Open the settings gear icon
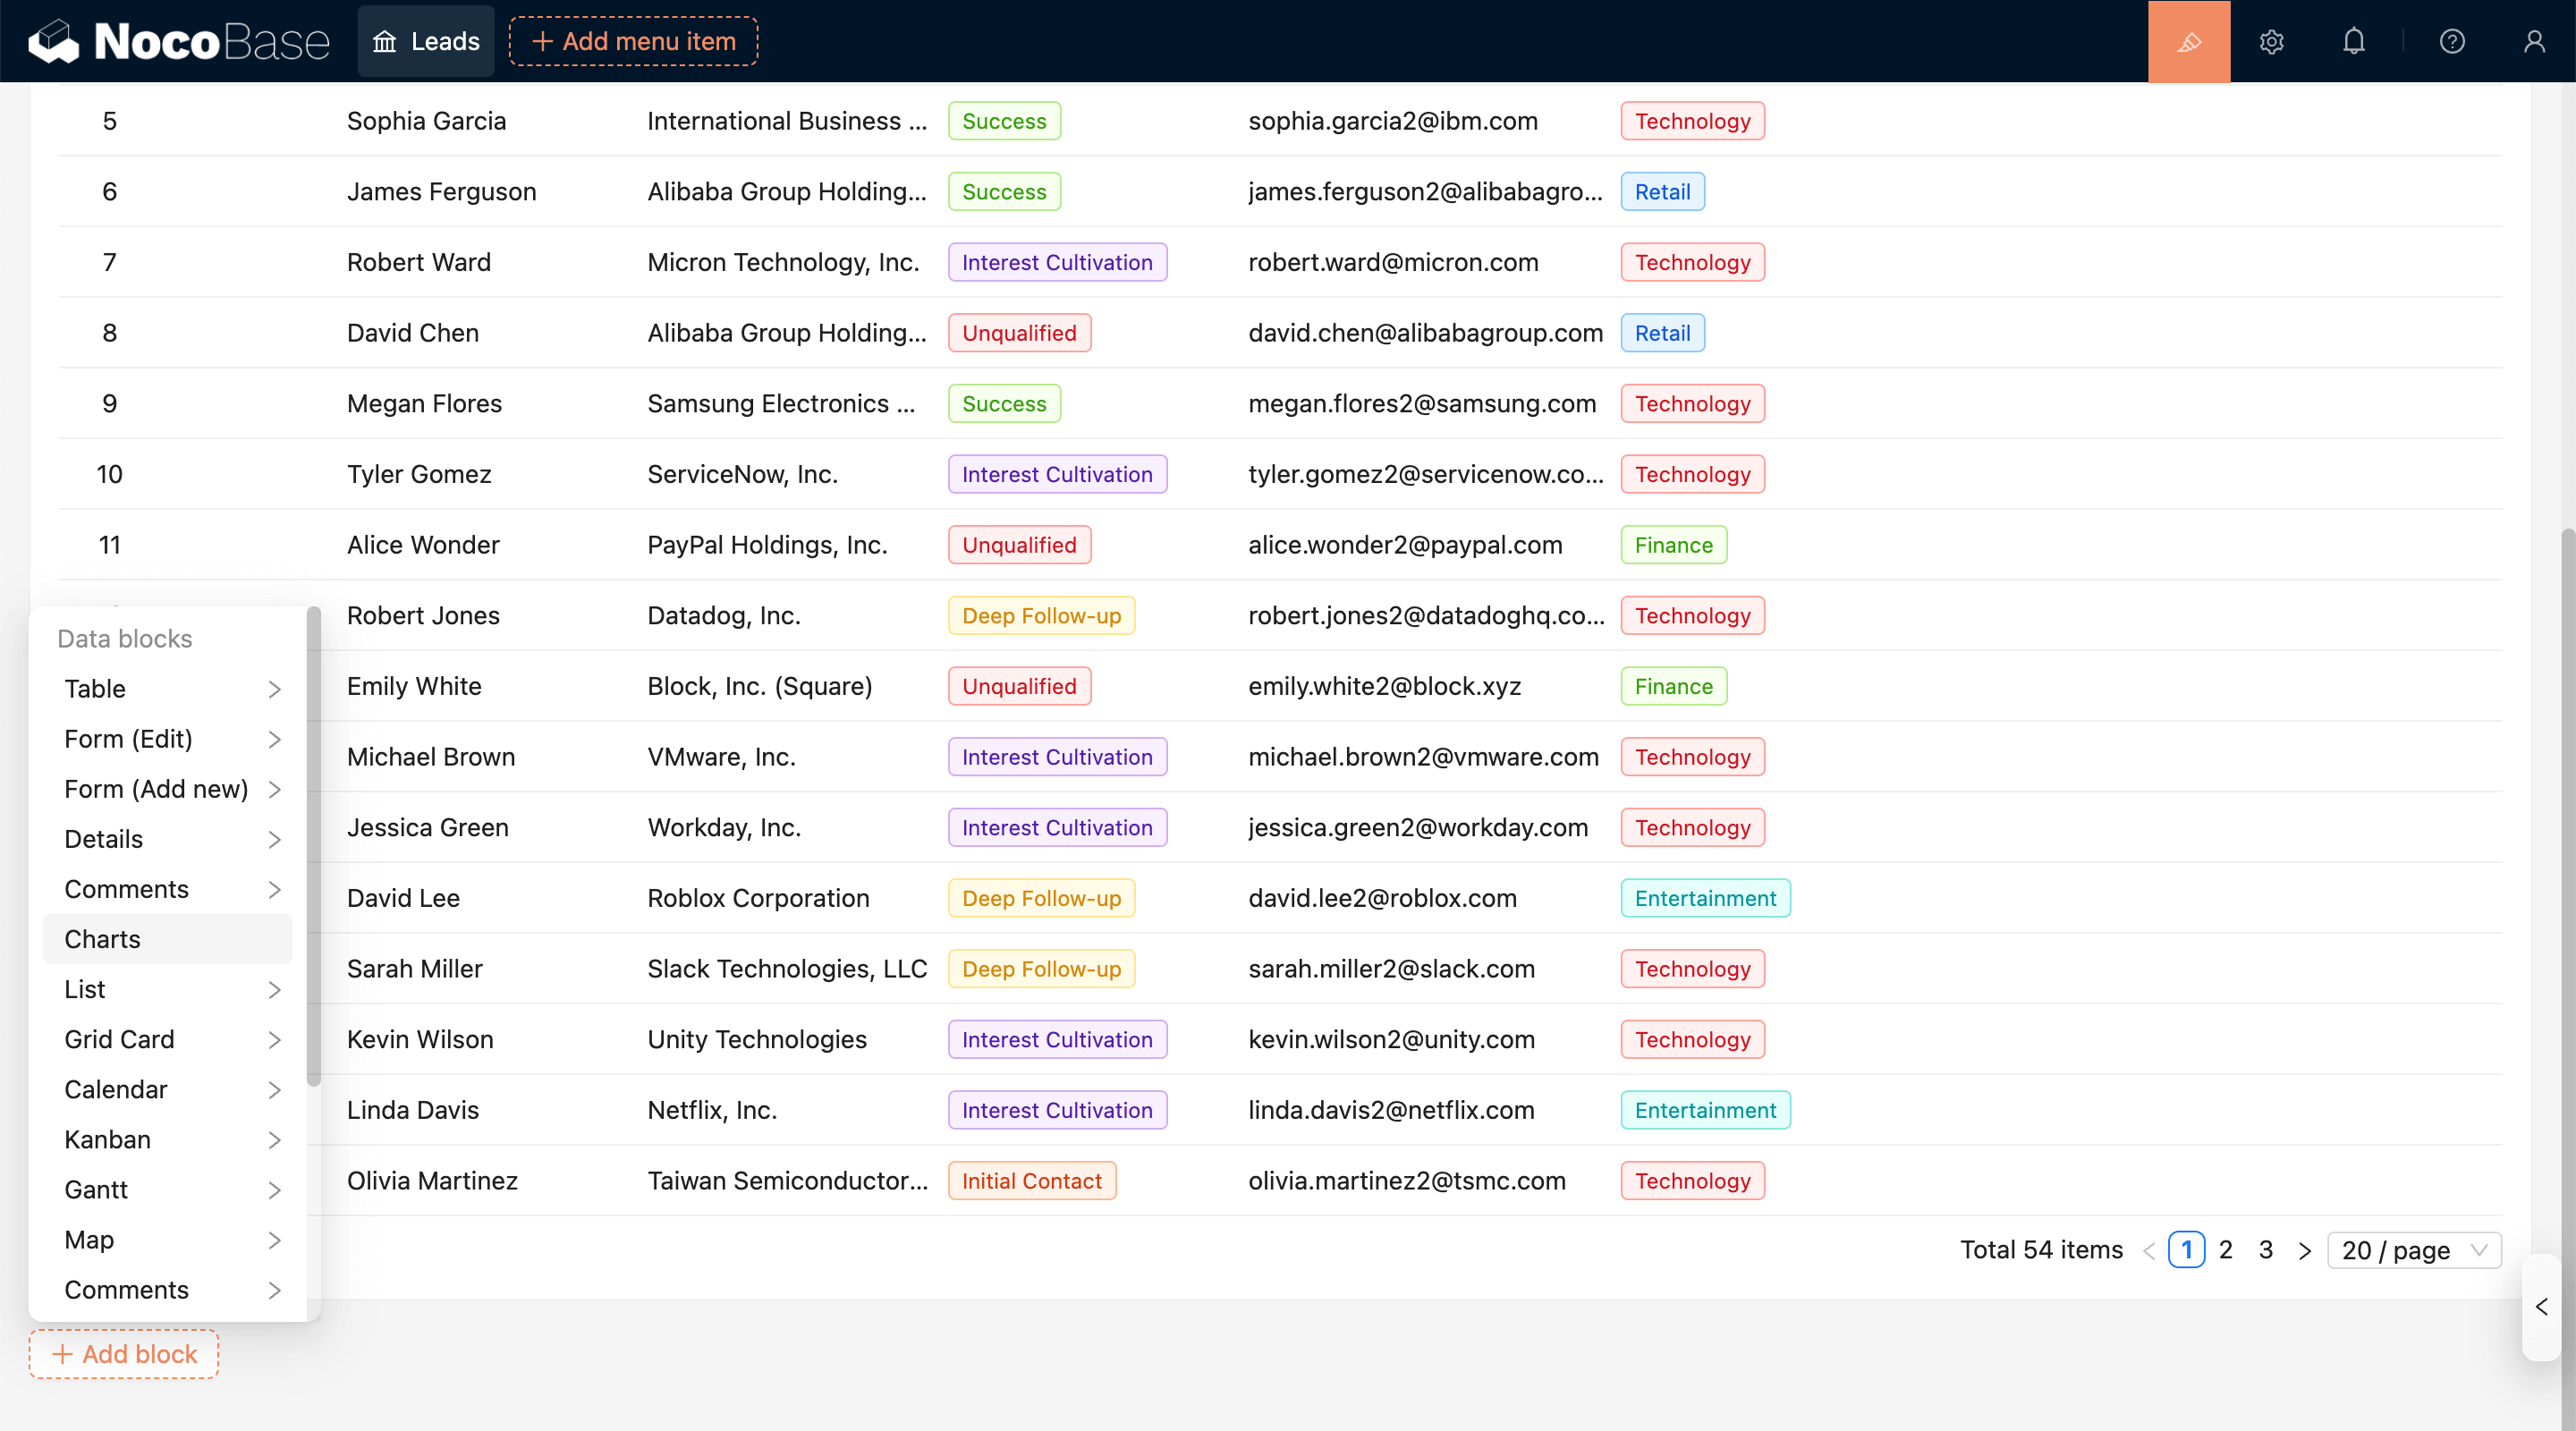This screenshot has width=2576, height=1431. tap(2271, 41)
